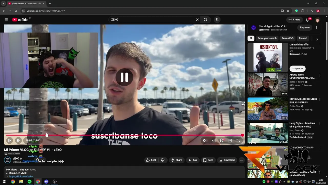Open tab search dropdown arrow
Image resolution: width=328 pixels, height=185 pixels.
coord(3,4)
